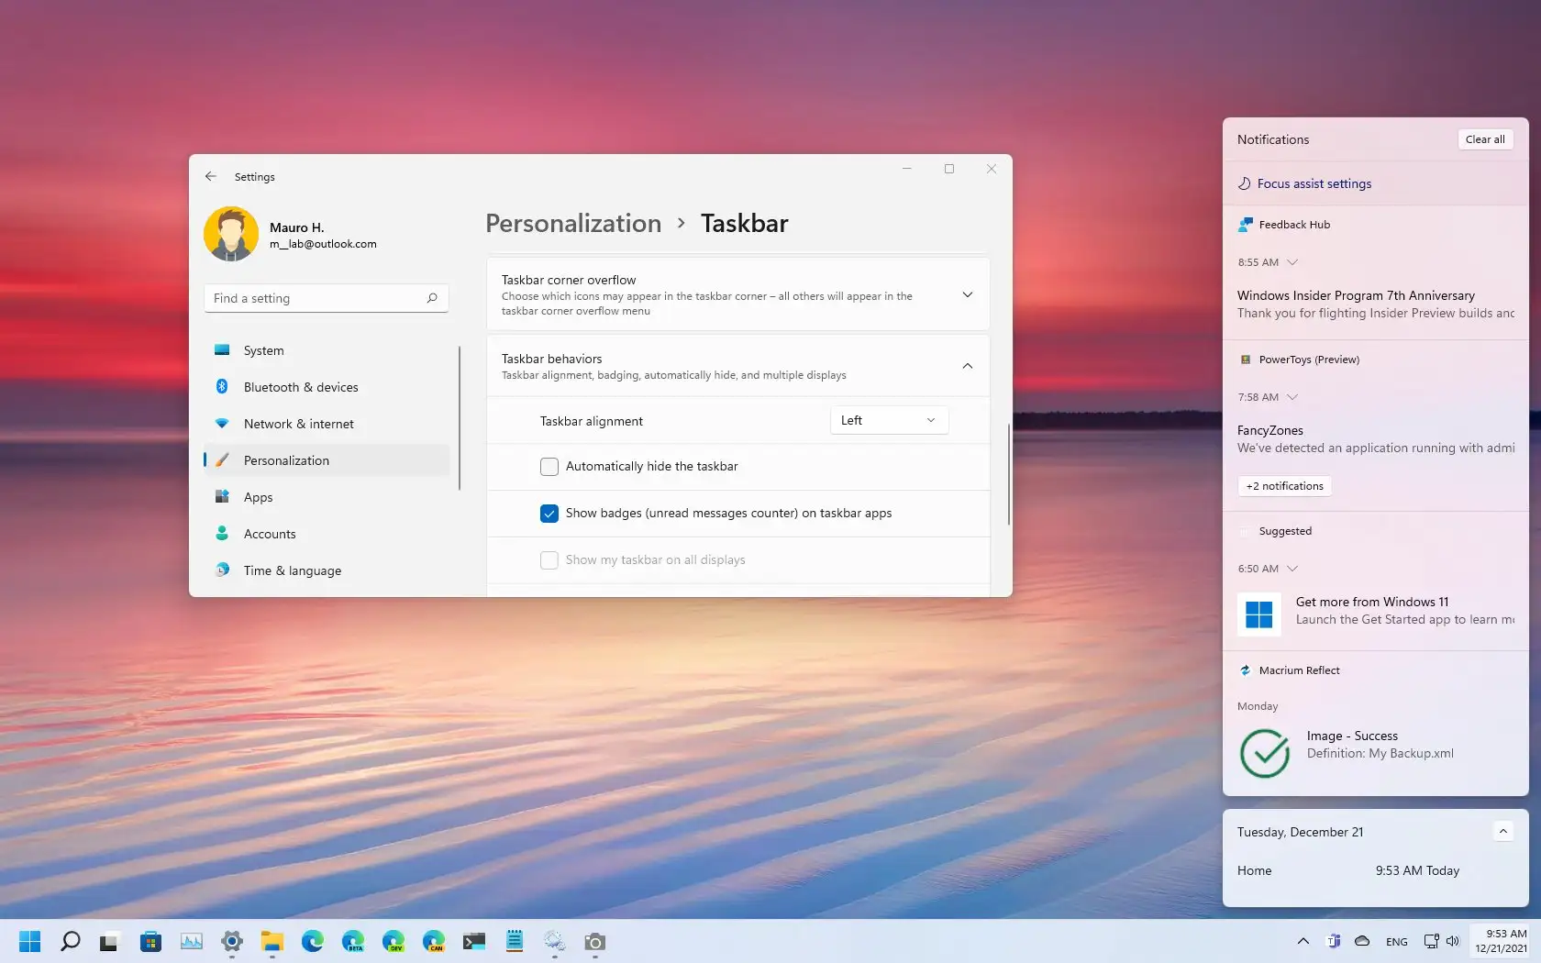Click the back arrow in Settings
This screenshot has width=1541, height=963.
211,176
